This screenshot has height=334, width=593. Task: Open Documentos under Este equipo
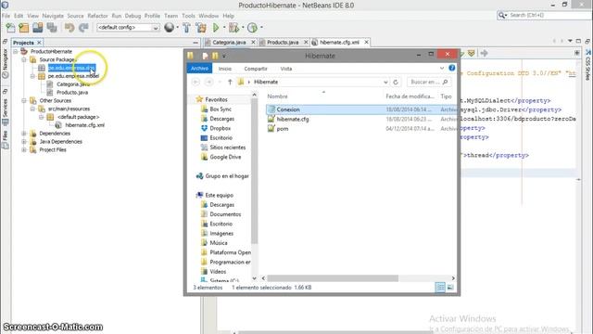[225, 214]
